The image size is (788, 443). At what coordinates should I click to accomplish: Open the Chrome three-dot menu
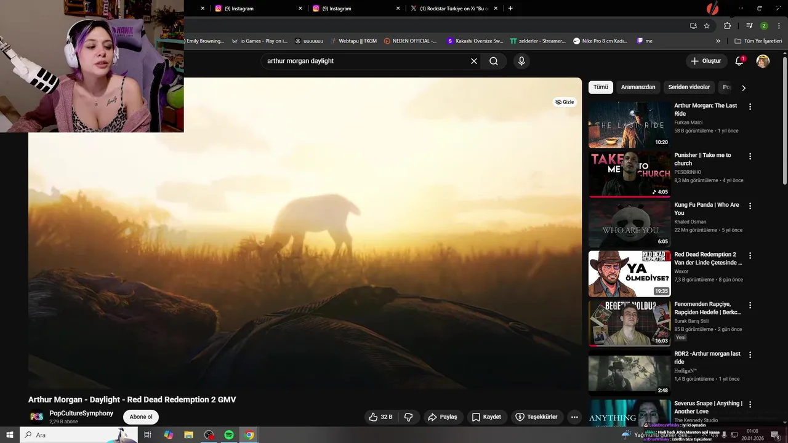(x=779, y=26)
